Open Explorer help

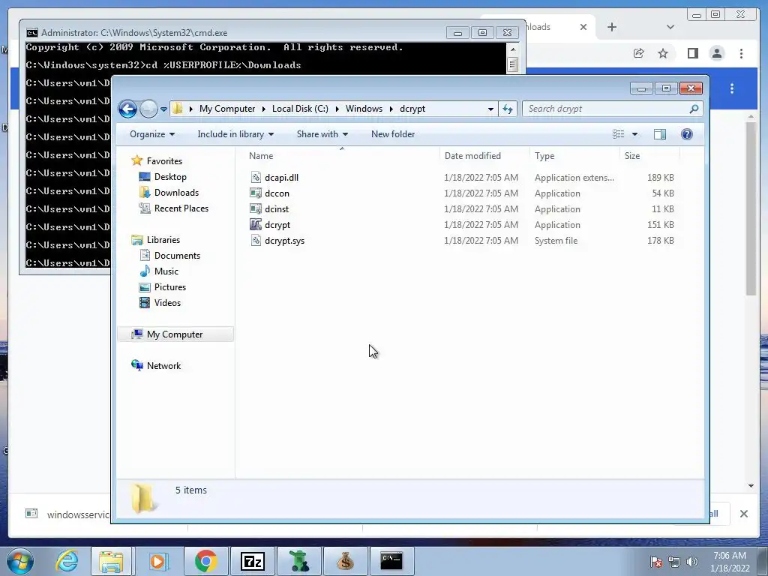pos(687,134)
